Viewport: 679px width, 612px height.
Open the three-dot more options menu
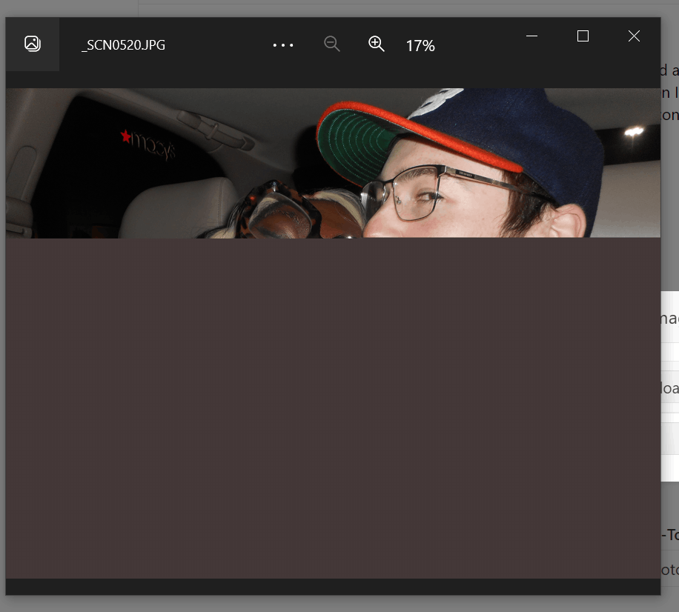click(282, 45)
